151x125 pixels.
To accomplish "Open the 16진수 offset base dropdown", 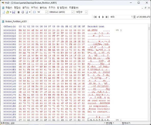I will click(x=86, y=12).
